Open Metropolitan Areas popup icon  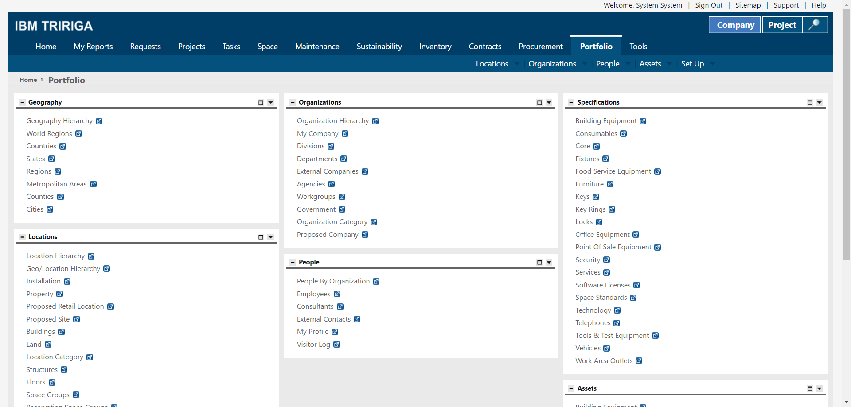[94, 184]
